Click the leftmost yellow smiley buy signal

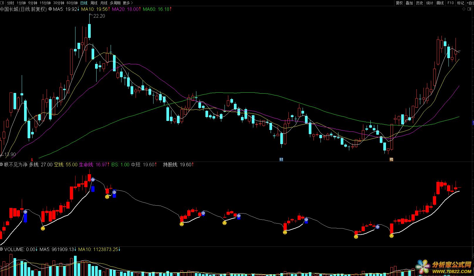coord(43,228)
